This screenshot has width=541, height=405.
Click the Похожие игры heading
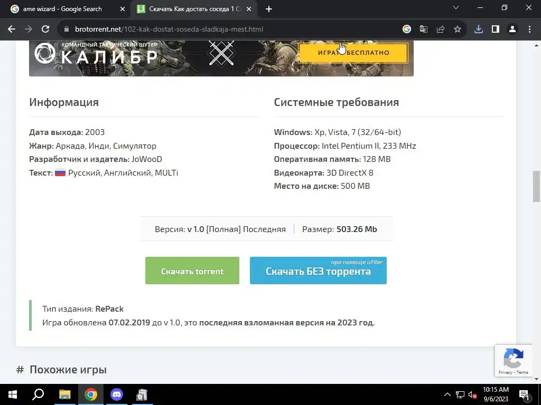(68, 370)
